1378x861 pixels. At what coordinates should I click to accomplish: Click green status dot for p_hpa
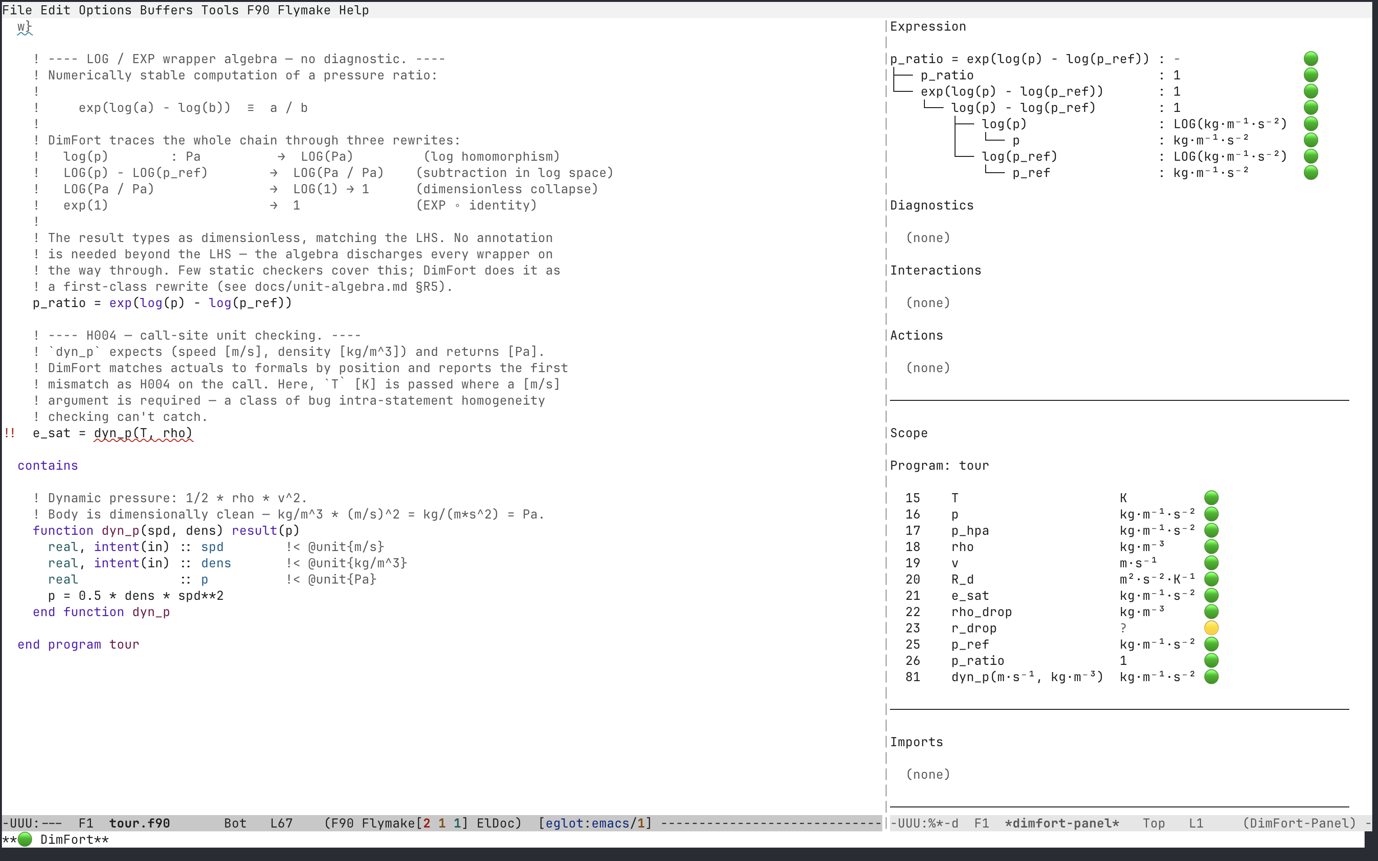(x=1211, y=530)
